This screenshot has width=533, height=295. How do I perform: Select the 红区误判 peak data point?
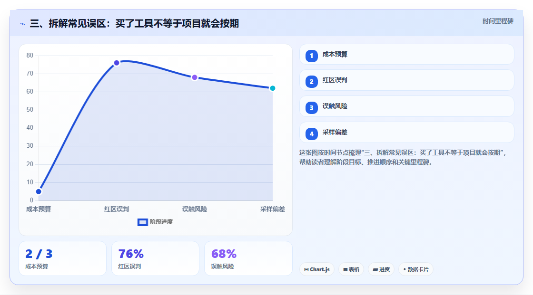pyautogui.click(x=117, y=63)
